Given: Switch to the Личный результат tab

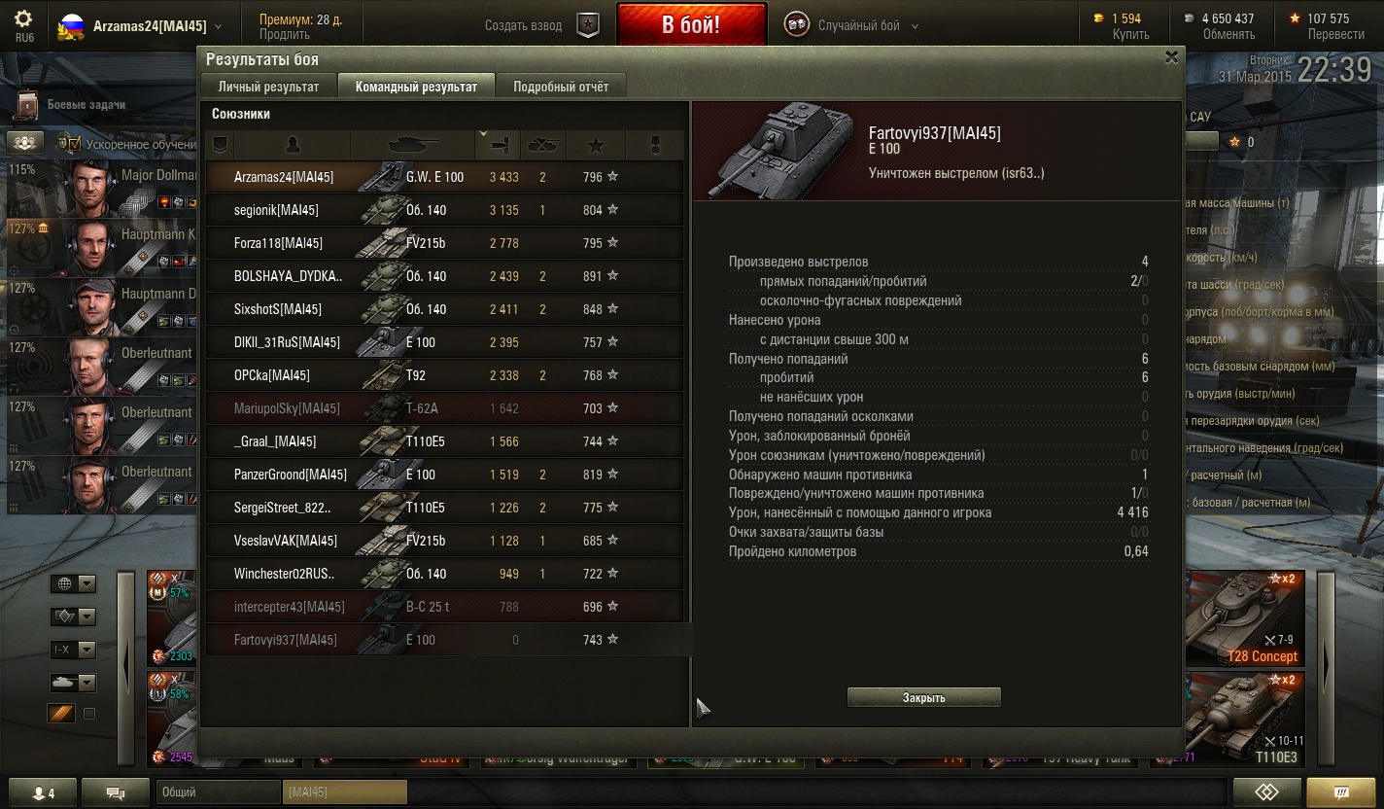Looking at the screenshot, I should point(268,87).
